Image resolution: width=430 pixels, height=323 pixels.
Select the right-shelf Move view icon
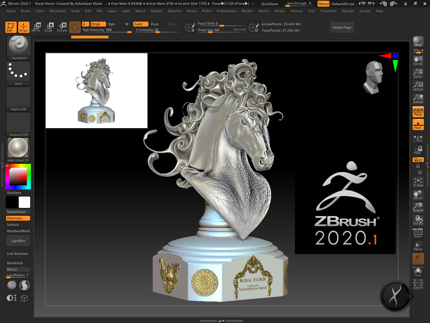pyautogui.click(x=418, y=195)
